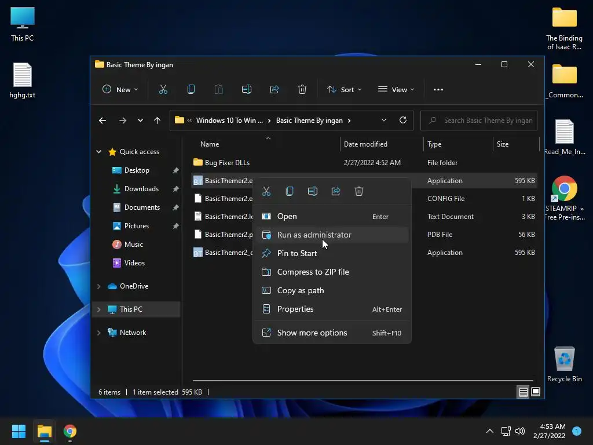Expand address bar history dropdown
Screen dimensions: 593x445
pyautogui.click(x=384, y=121)
